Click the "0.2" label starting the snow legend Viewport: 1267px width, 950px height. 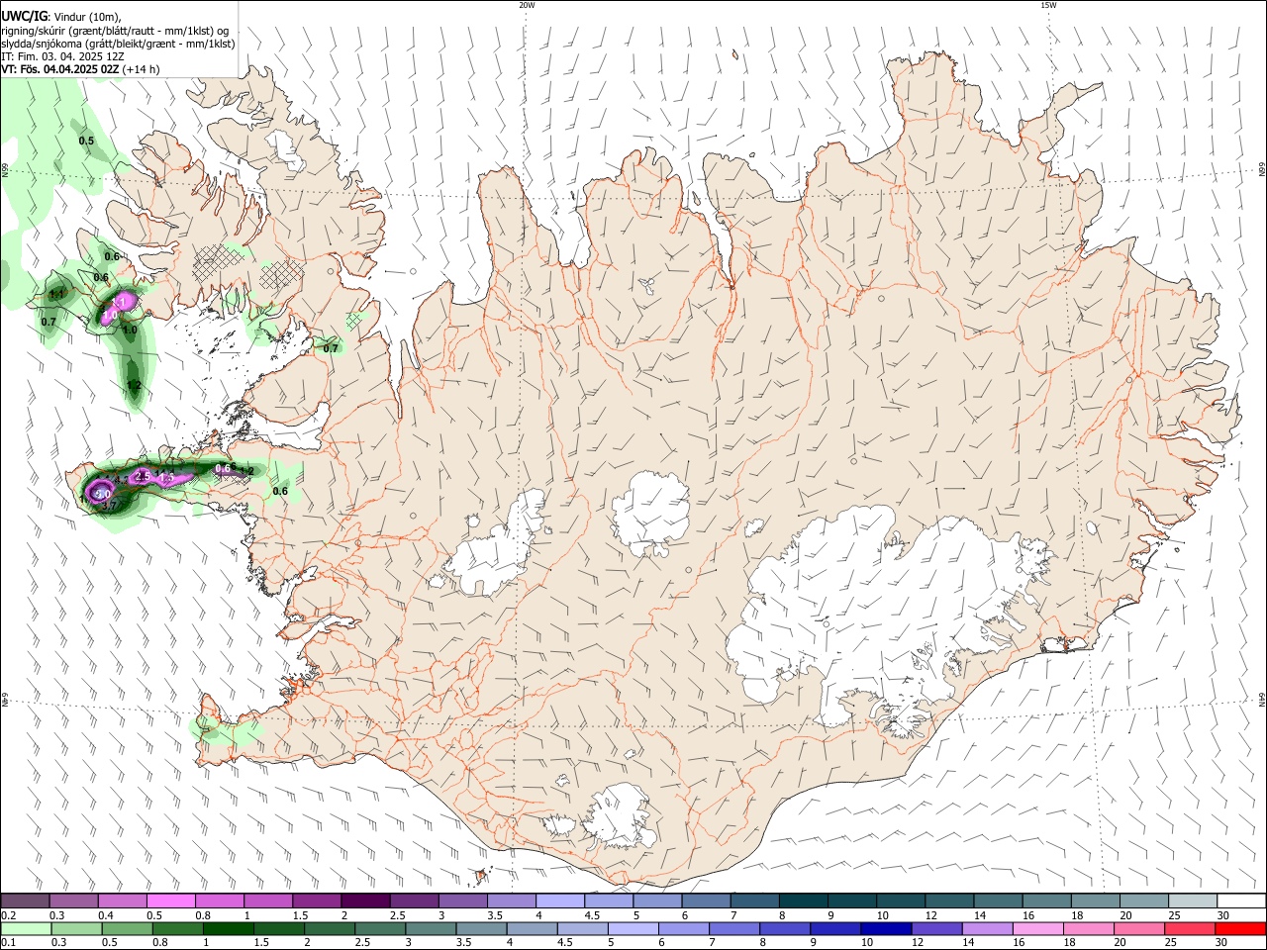(x=9, y=915)
